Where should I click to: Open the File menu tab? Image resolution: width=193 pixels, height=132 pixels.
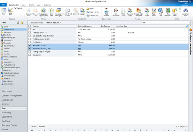pyautogui.click(x=3, y=5)
